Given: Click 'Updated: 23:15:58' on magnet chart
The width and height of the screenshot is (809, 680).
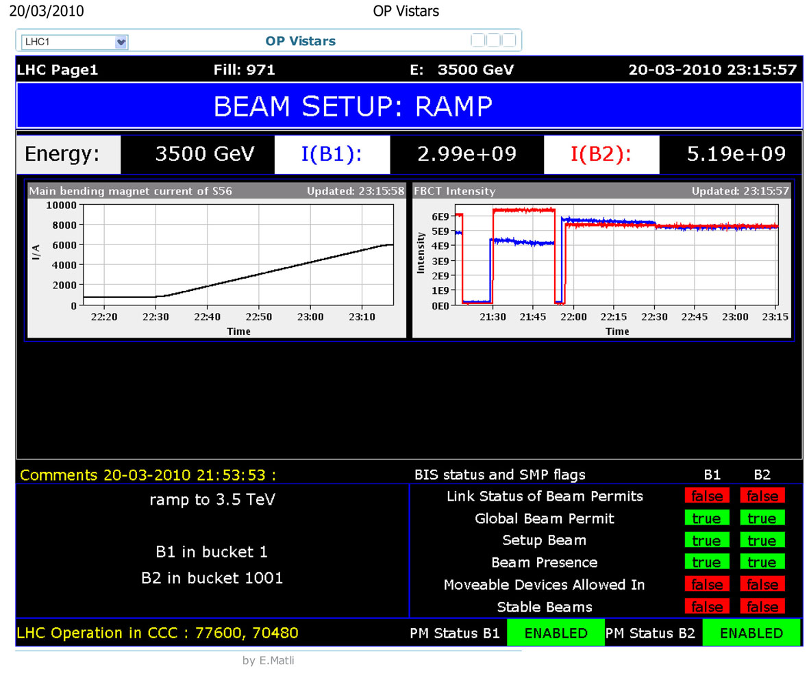Looking at the screenshot, I should coord(356,191).
